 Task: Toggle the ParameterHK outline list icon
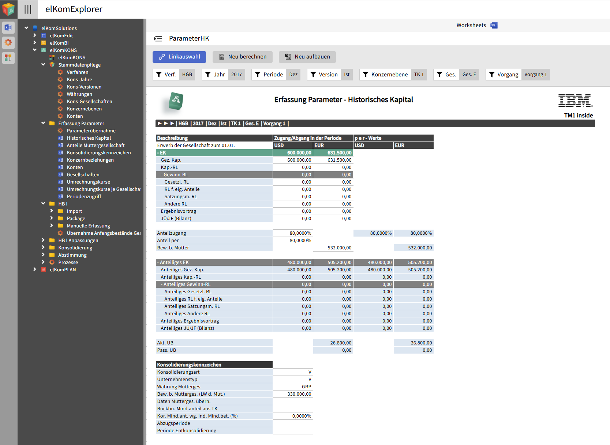tap(158, 39)
